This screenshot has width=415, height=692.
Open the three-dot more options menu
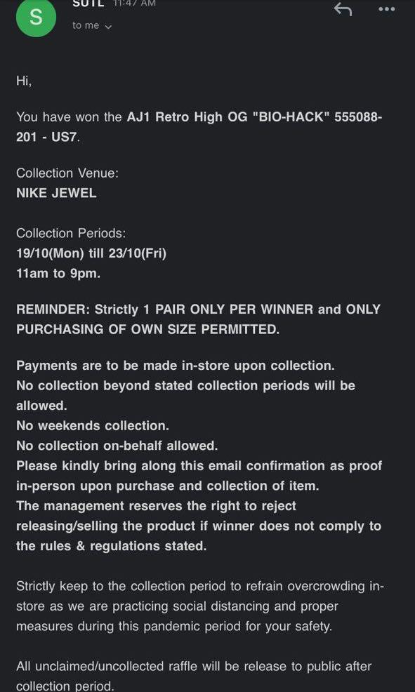pyautogui.click(x=387, y=9)
